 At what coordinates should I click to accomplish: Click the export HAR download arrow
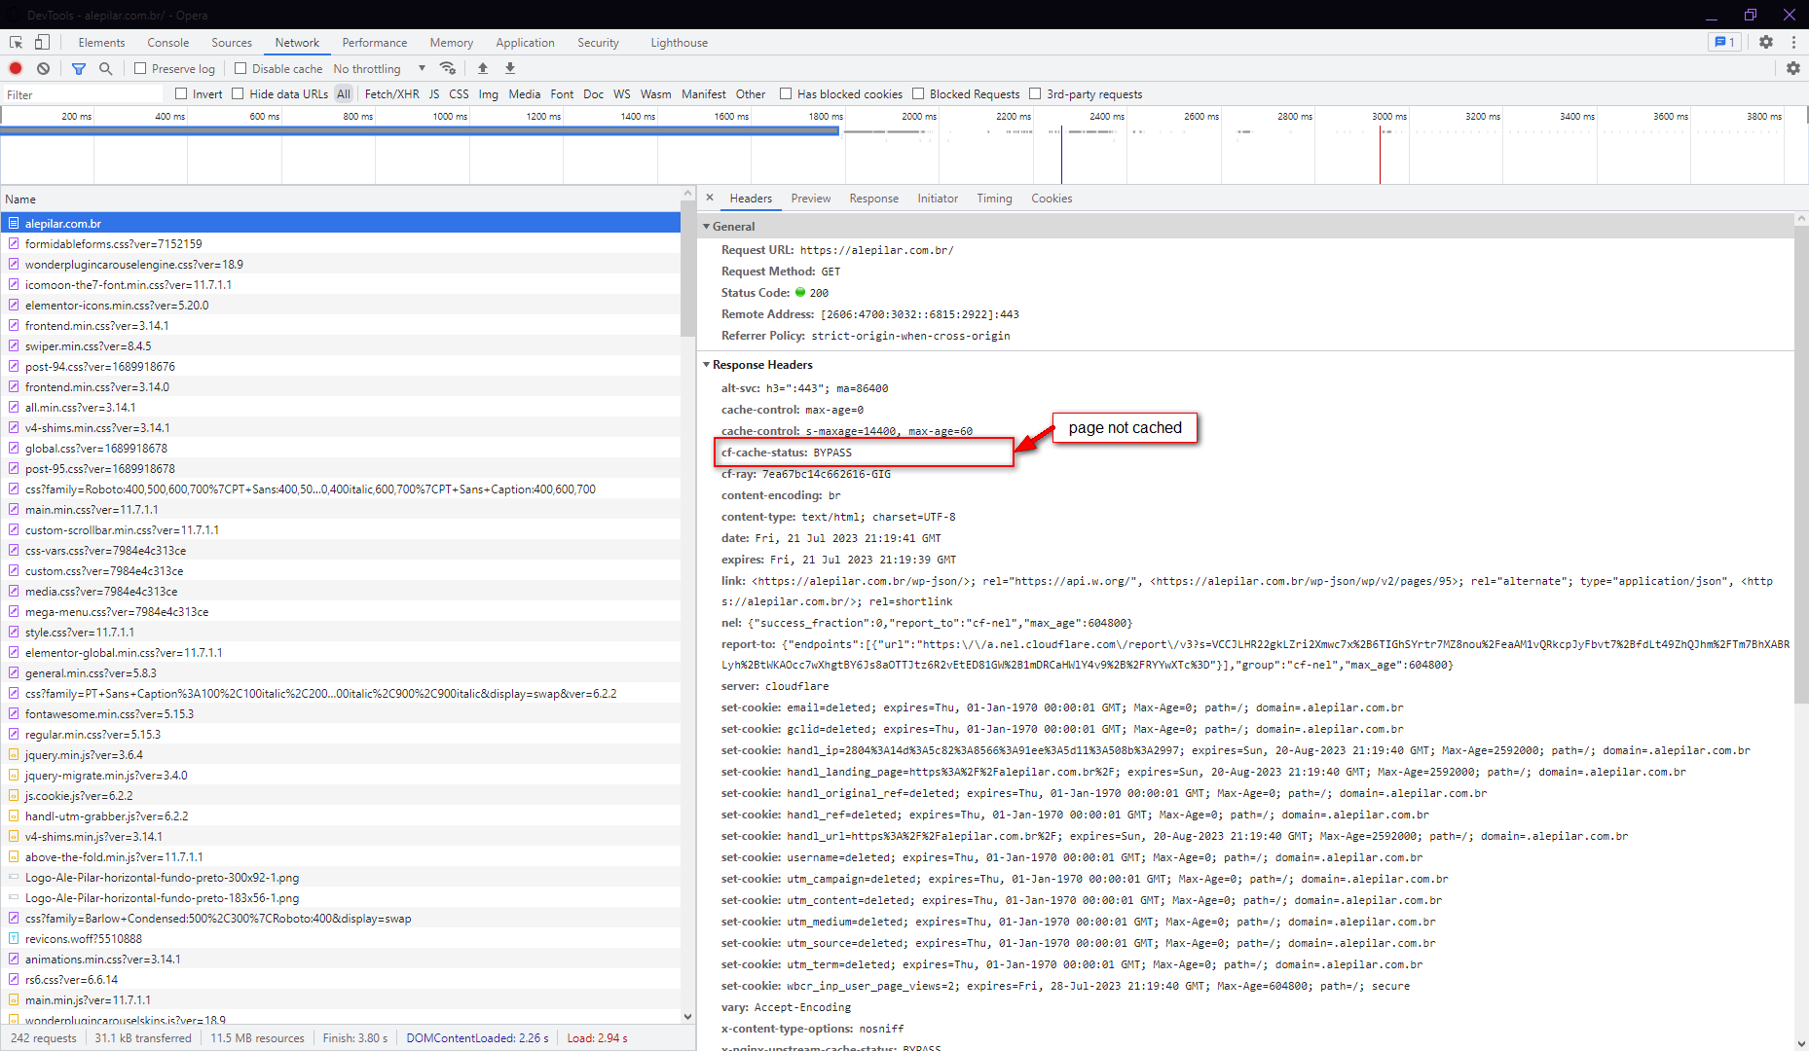(509, 68)
